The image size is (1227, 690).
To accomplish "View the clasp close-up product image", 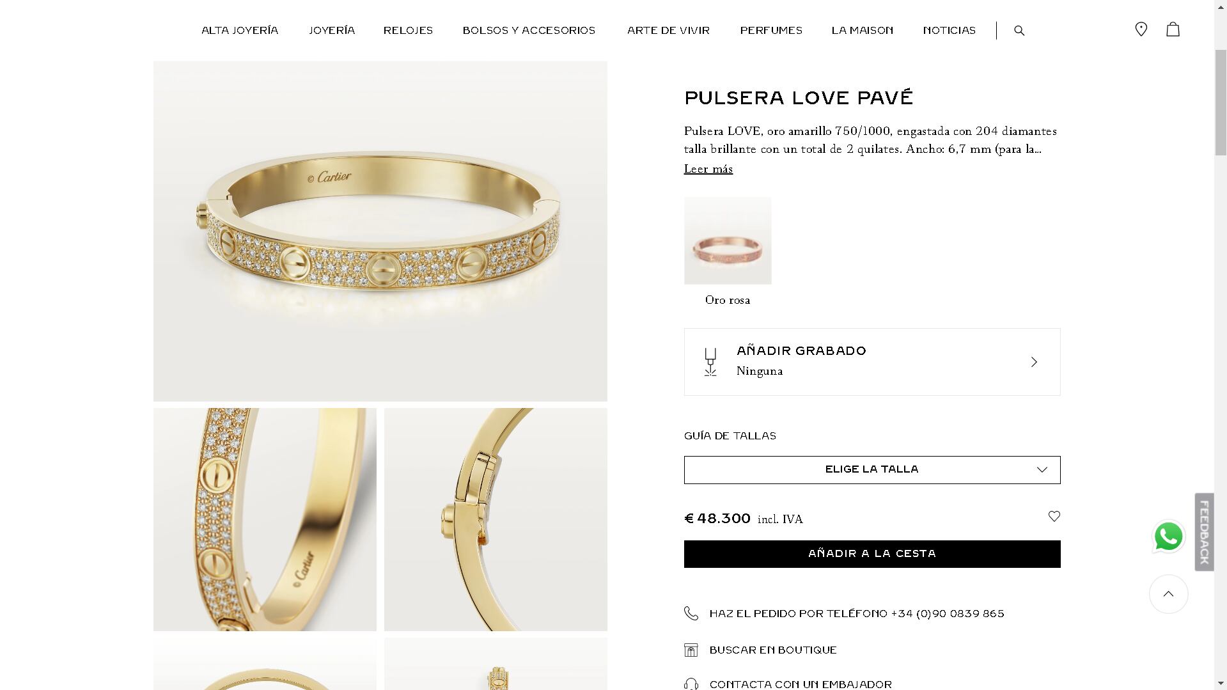I will coord(496,519).
